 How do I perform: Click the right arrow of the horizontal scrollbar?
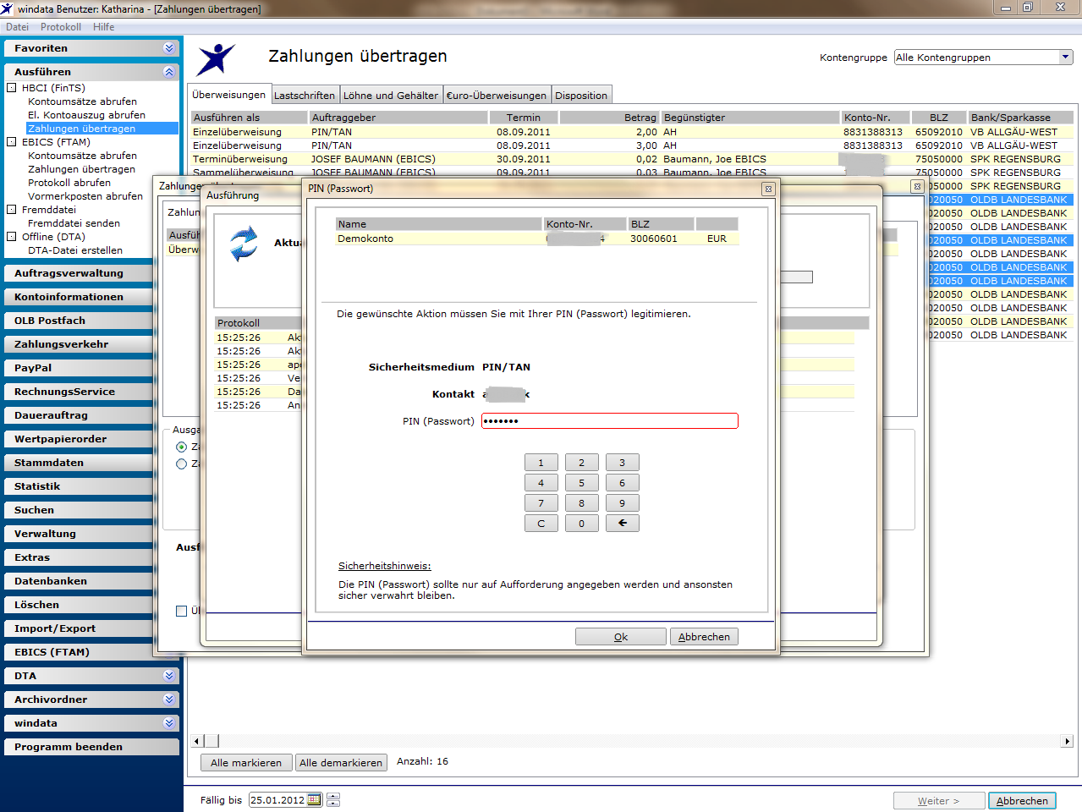click(1067, 741)
